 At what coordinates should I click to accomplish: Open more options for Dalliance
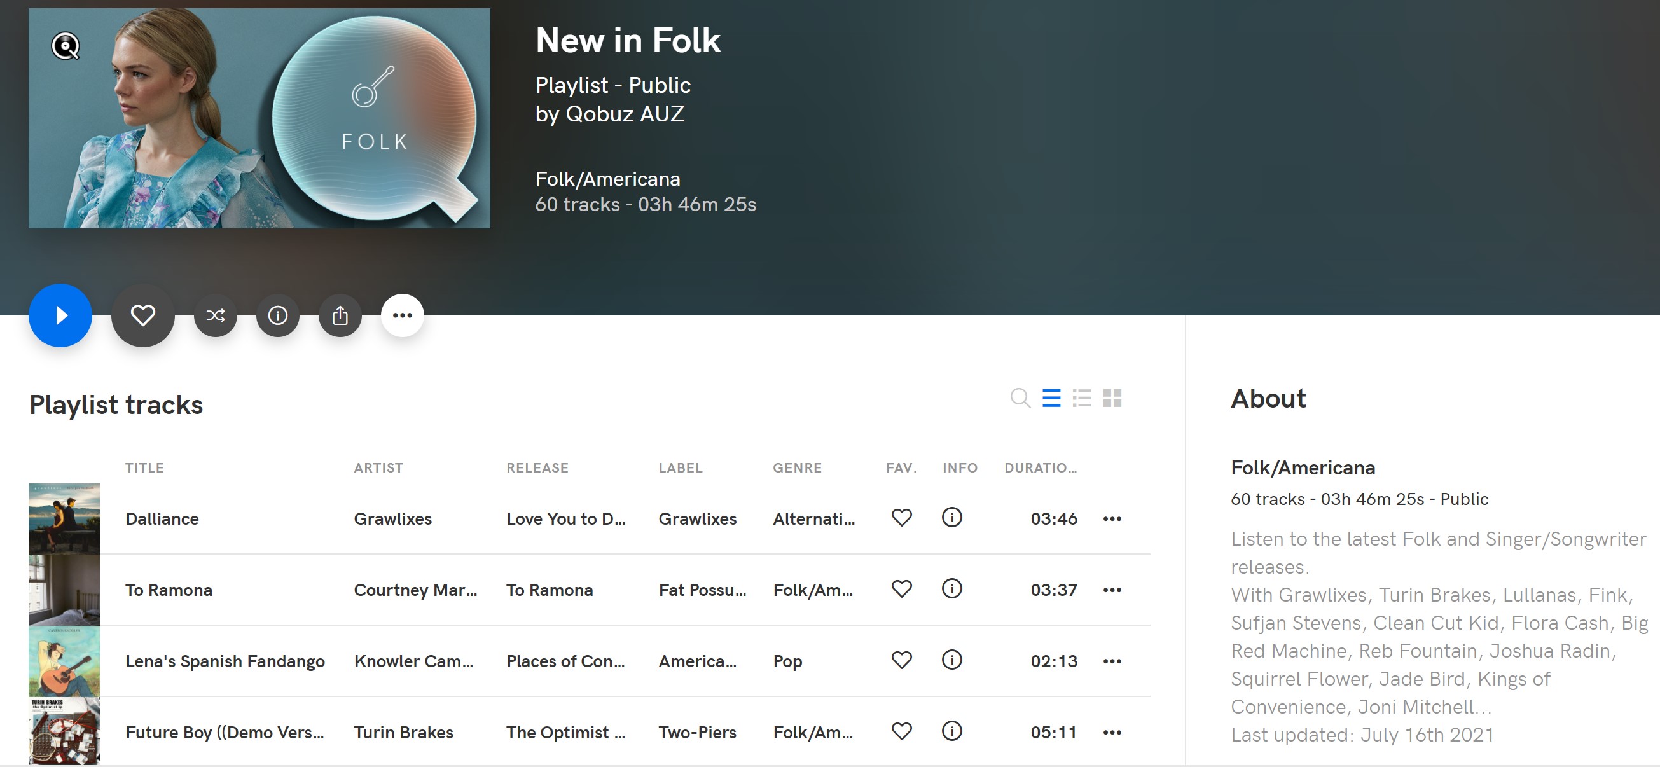pyautogui.click(x=1112, y=519)
